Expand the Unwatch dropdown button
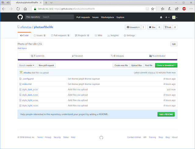 pyautogui.click(x=133, y=27)
